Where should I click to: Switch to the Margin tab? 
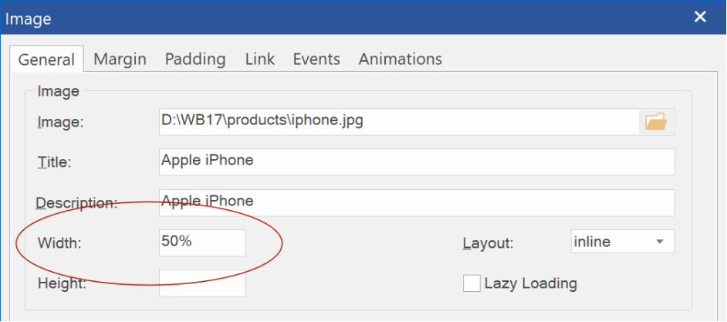(120, 59)
